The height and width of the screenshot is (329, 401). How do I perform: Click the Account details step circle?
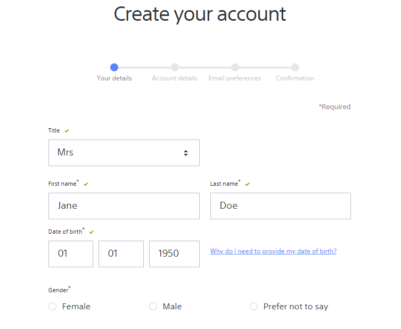click(175, 68)
